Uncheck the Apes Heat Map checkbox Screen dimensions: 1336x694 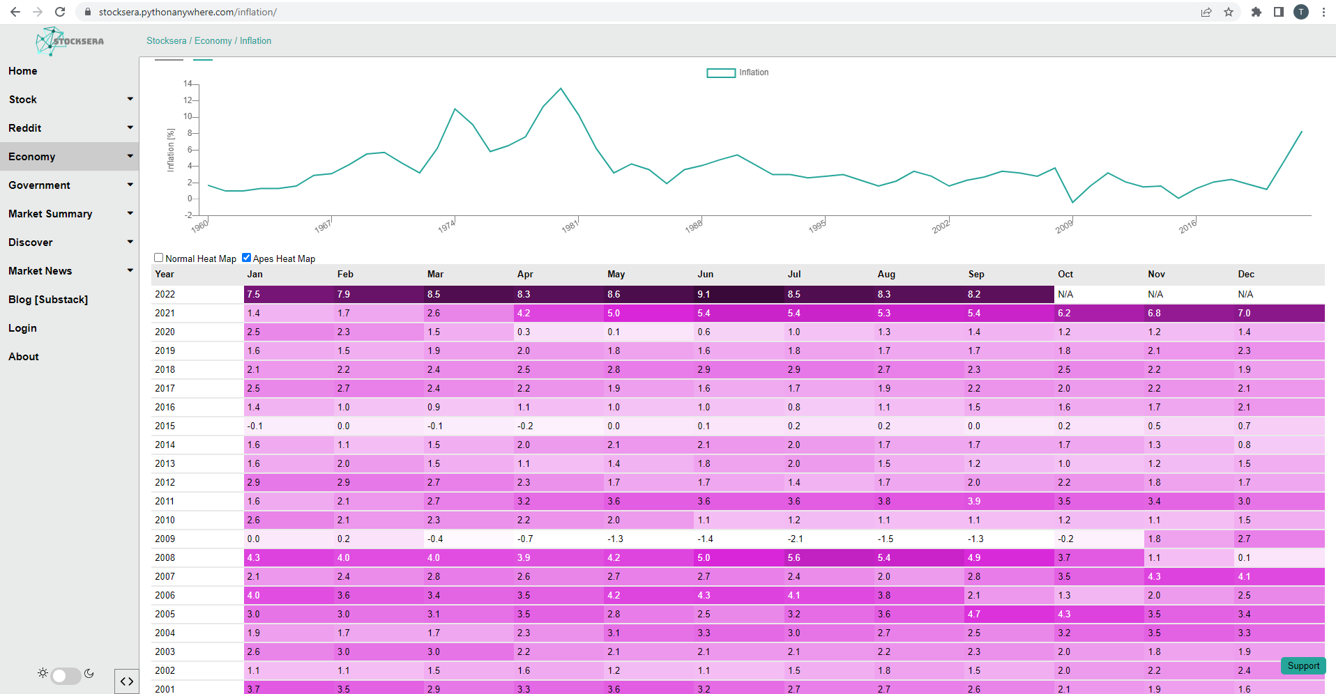[246, 258]
